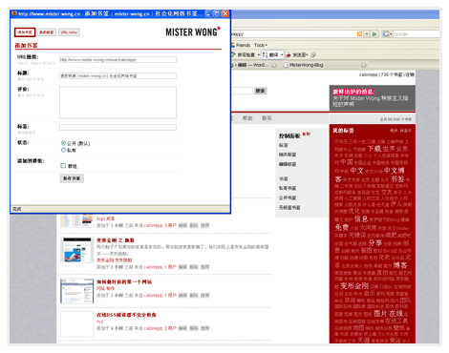Click the page search input field
The image size is (449, 353).
coord(242,91)
